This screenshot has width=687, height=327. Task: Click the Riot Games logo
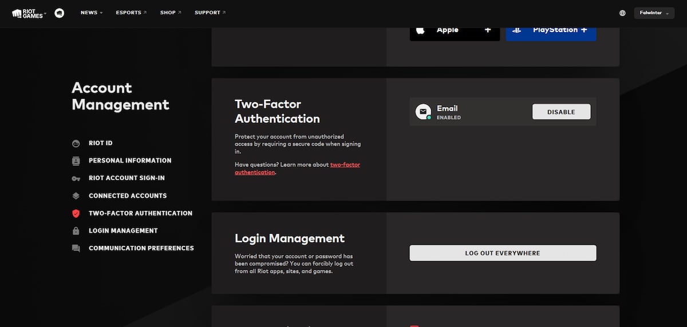(x=27, y=13)
